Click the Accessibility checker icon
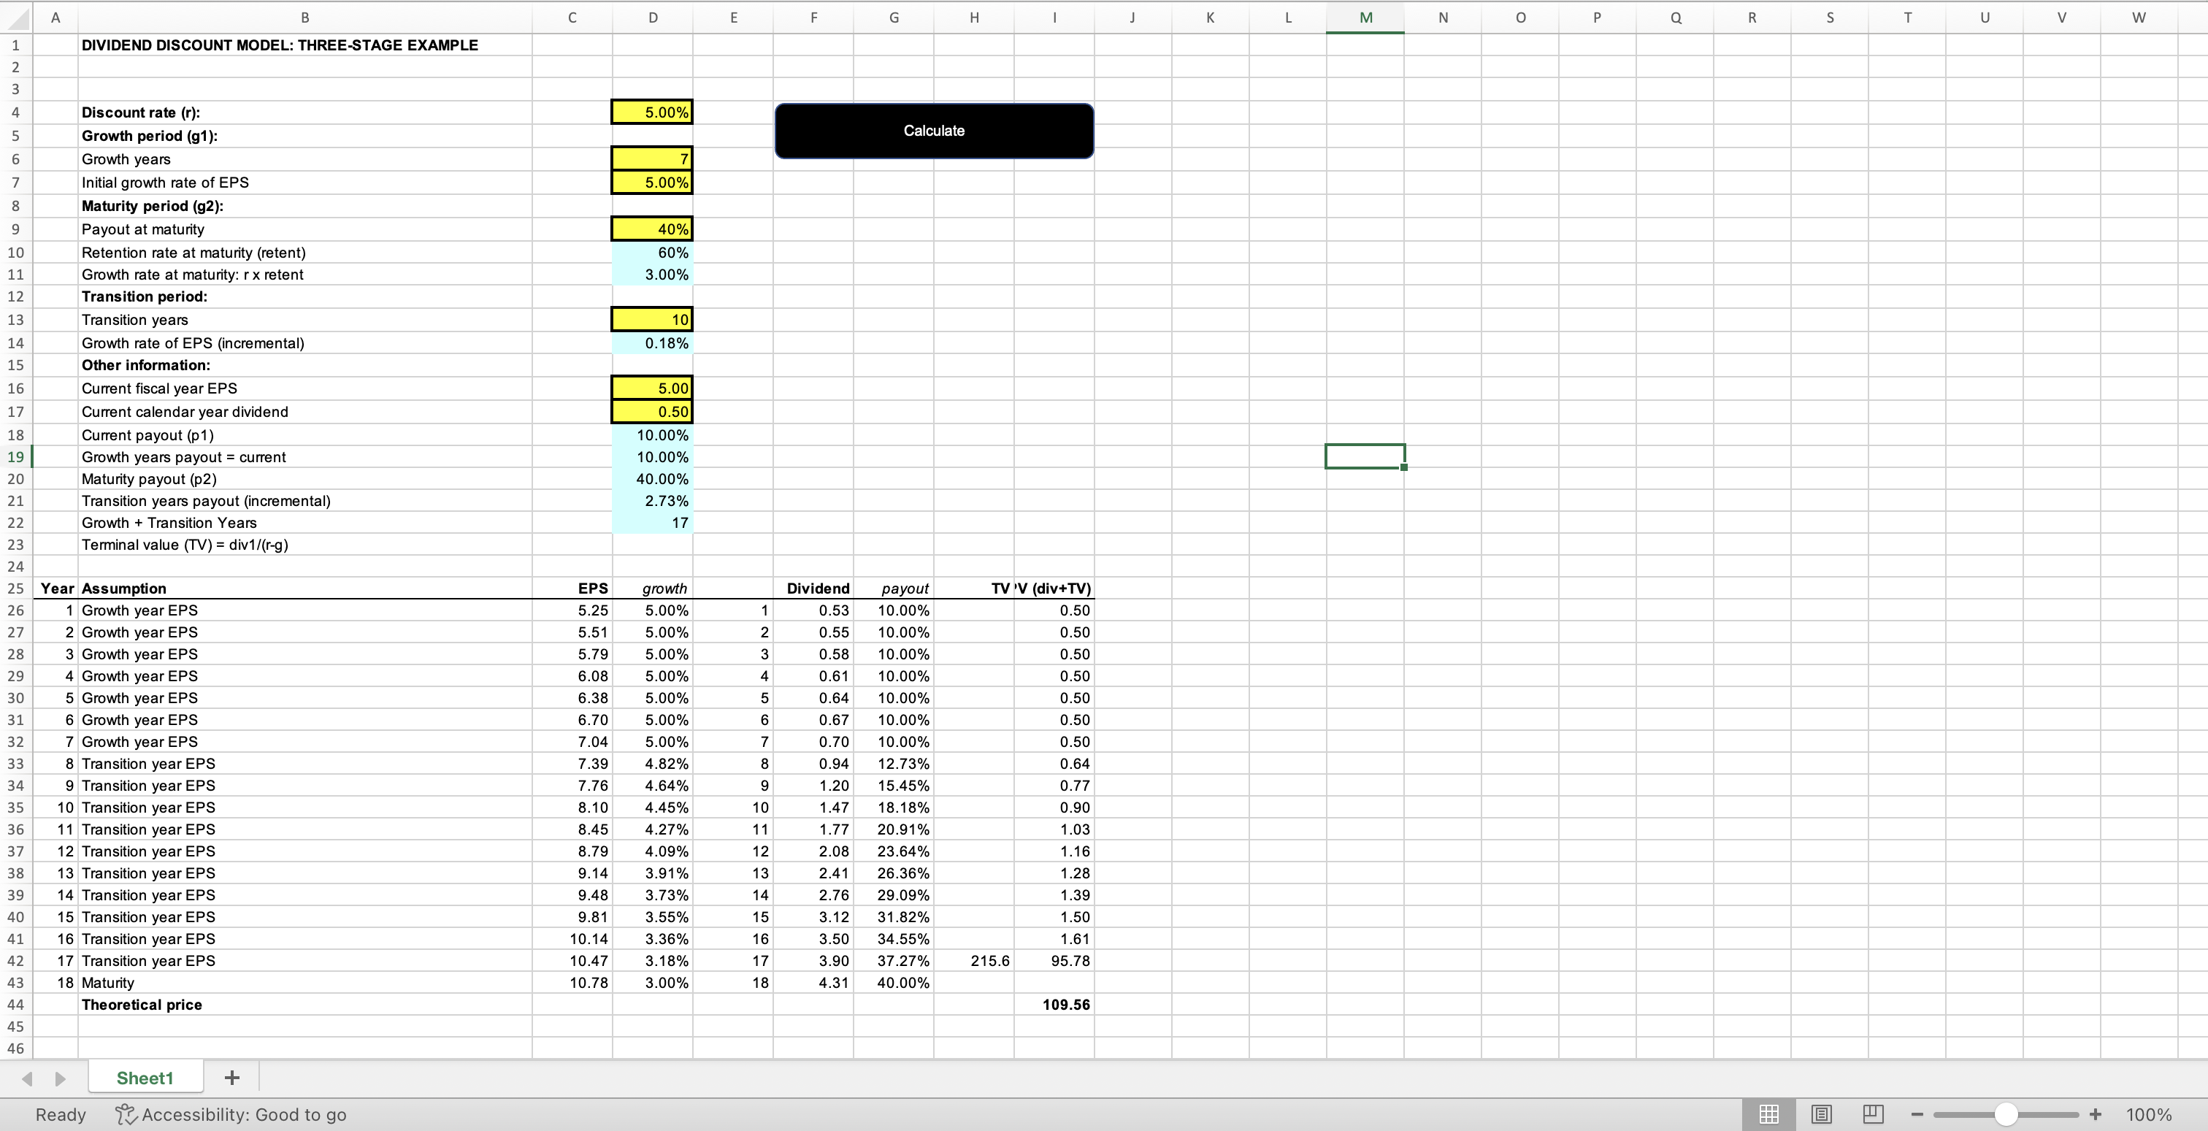 (x=126, y=1113)
